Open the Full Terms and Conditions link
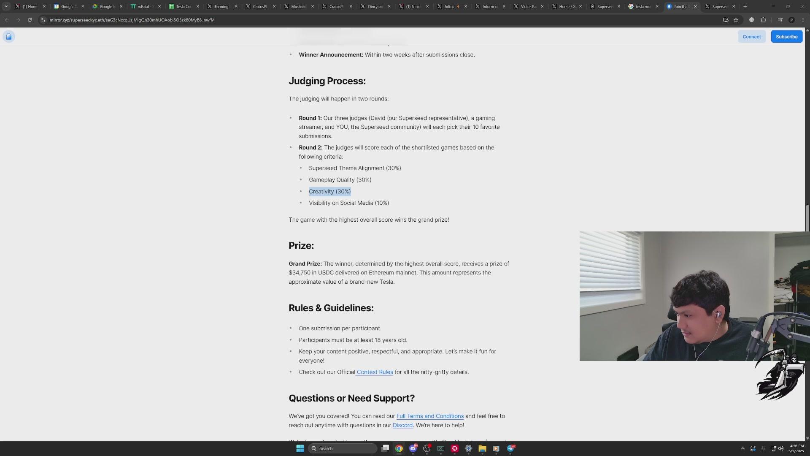 (x=430, y=416)
